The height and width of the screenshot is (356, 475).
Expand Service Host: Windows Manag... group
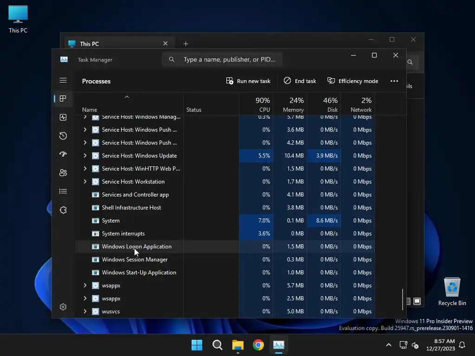point(85,117)
